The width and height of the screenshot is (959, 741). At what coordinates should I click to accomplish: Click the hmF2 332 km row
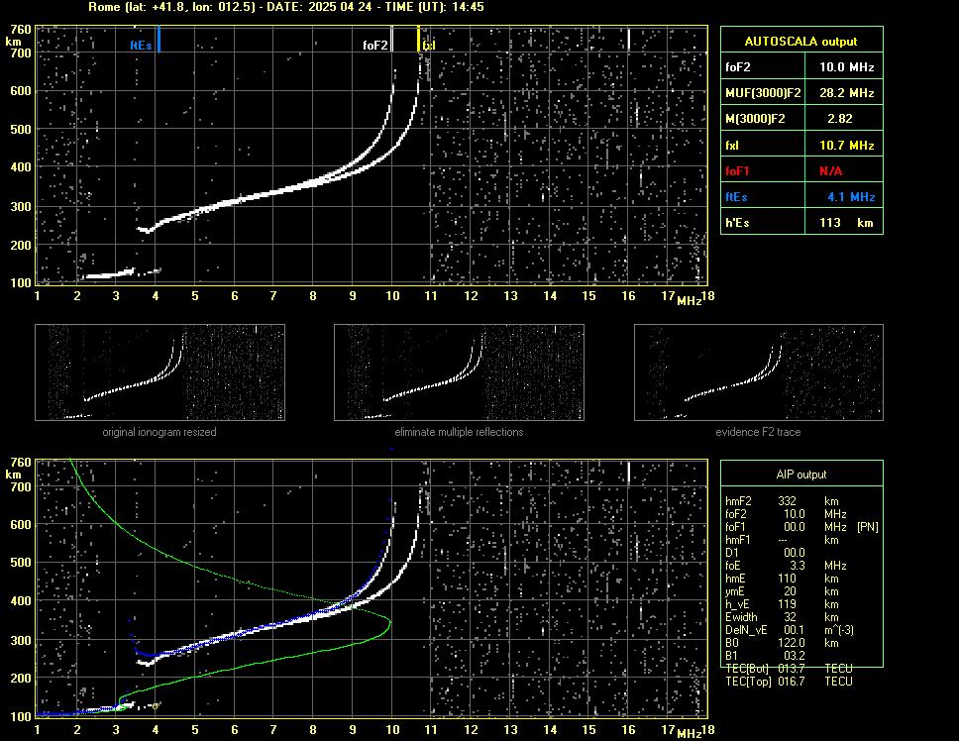coord(783,501)
